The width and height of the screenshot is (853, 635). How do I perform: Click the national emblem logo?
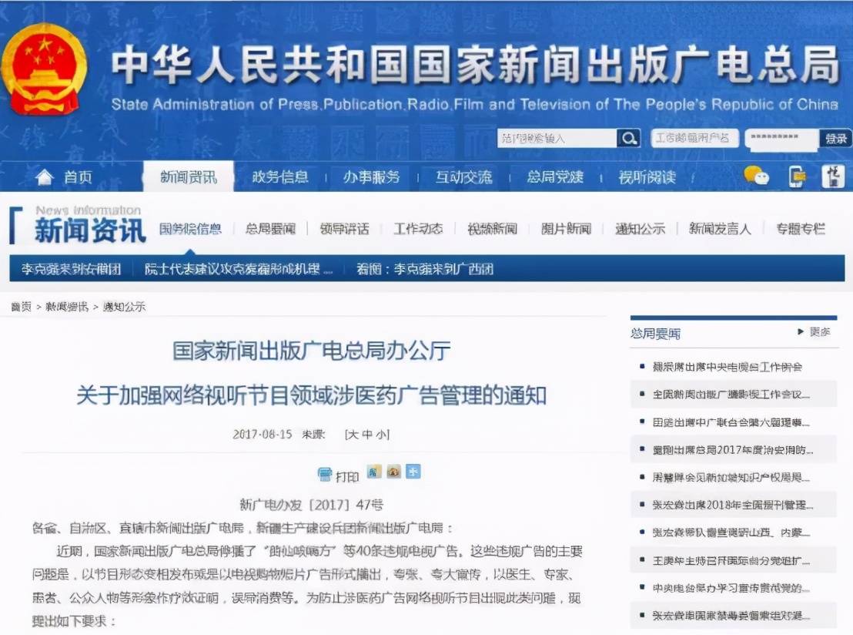[x=45, y=69]
